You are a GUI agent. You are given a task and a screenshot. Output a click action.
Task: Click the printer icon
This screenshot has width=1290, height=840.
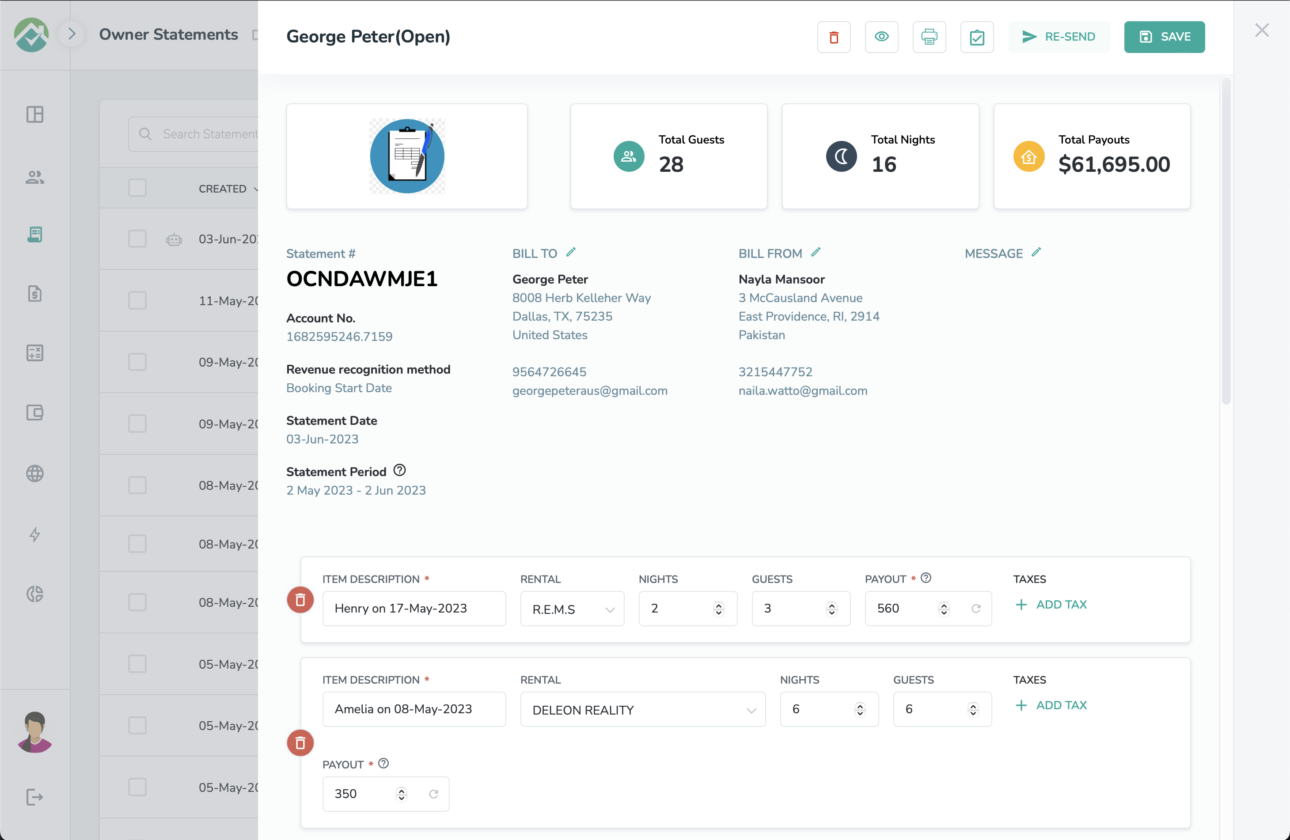point(929,37)
